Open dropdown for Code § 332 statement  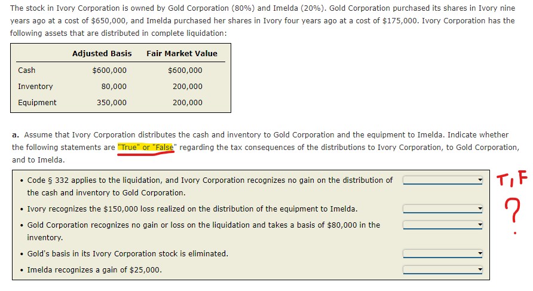pyautogui.click(x=443, y=180)
